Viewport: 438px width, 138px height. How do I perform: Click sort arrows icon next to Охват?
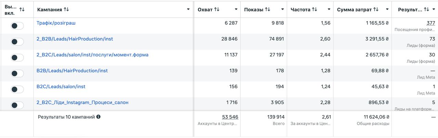point(217,10)
